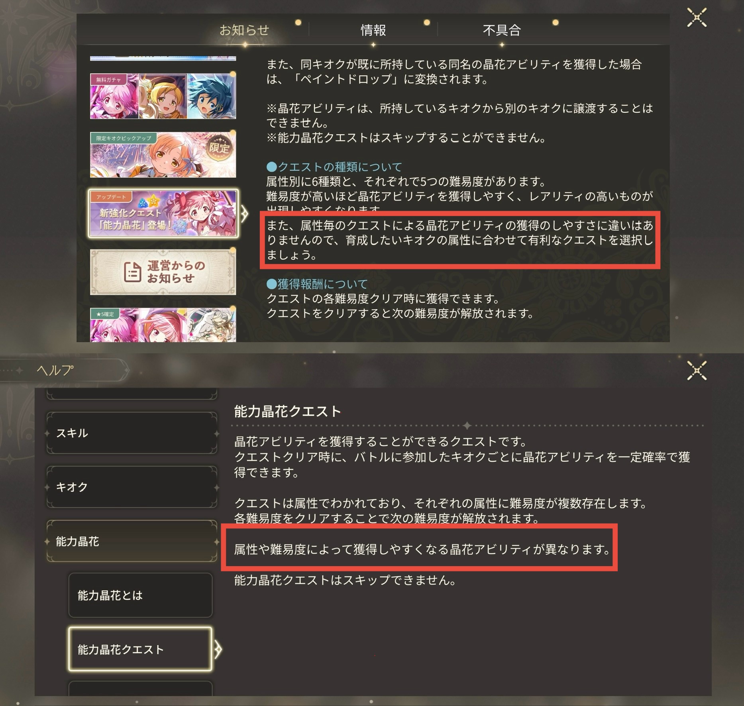Select the お知らせ tab

pos(244,30)
